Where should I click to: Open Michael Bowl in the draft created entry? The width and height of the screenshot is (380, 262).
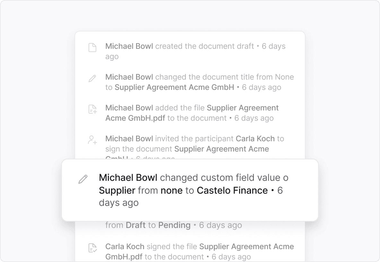pyautogui.click(x=129, y=46)
